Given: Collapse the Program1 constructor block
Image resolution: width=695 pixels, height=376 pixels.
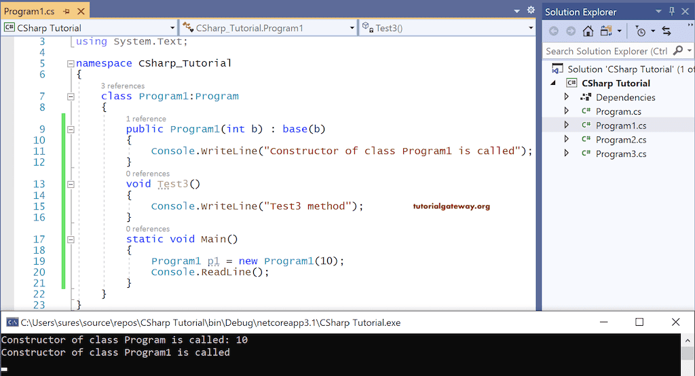Looking at the screenshot, I should coord(71,130).
